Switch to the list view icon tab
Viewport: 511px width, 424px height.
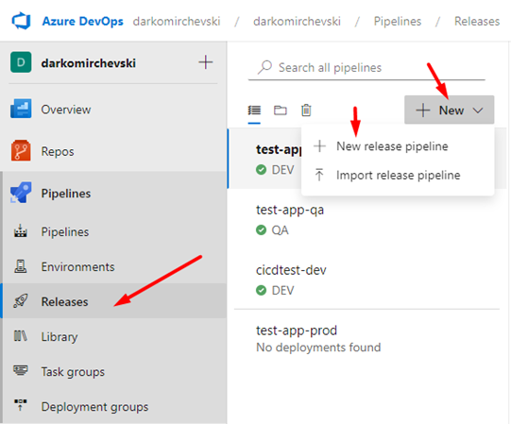click(254, 110)
